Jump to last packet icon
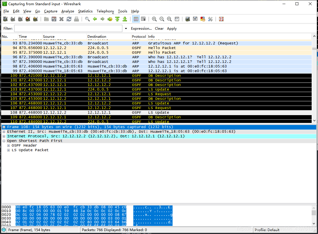This screenshot has height=234, width=318. (125, 19)
